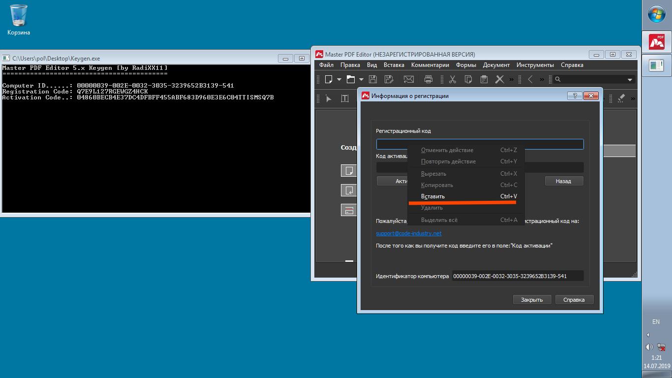Choose Повторить действие in context menu
Image resolution: width=672 pixels, height=378 pixels.
coord(466,161)
